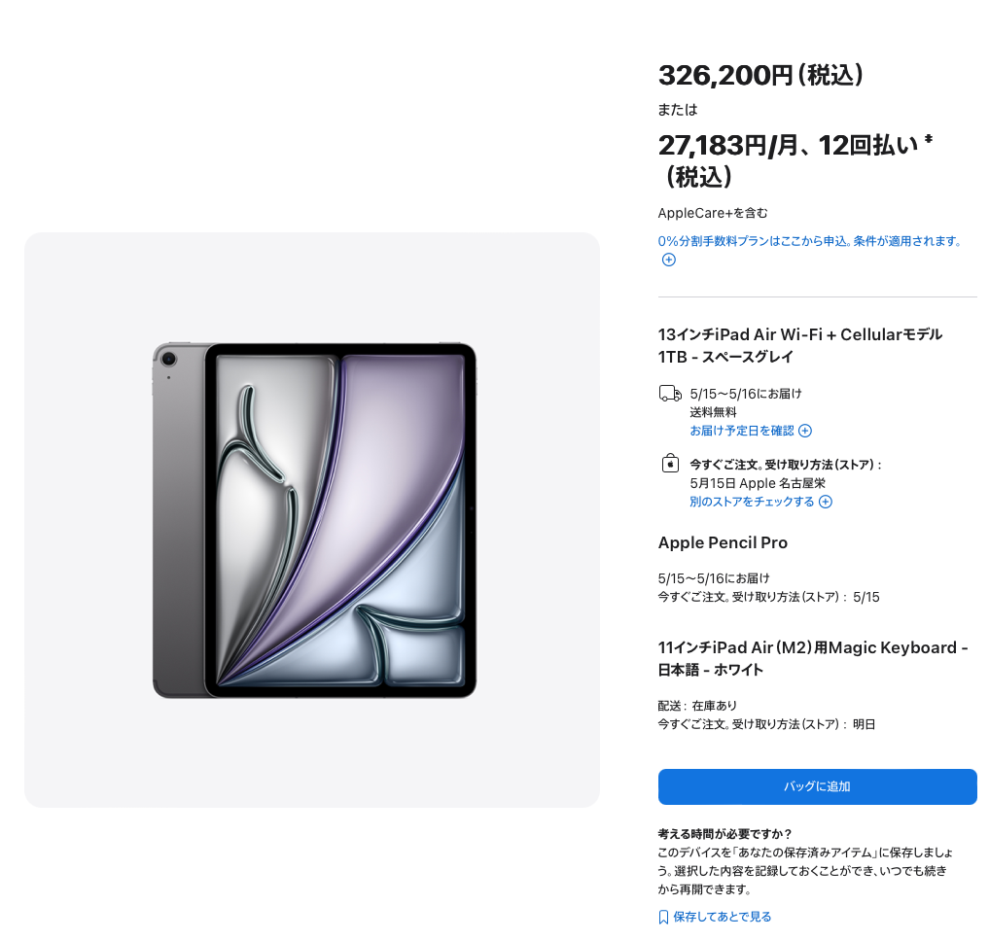Viewport: 989px width, 940px height.
Task: Open 0%分割手数料プラン installment link
Action: [809, 241]
